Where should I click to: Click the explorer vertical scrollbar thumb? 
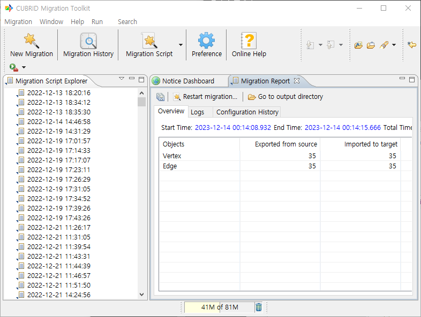point(142,102)
